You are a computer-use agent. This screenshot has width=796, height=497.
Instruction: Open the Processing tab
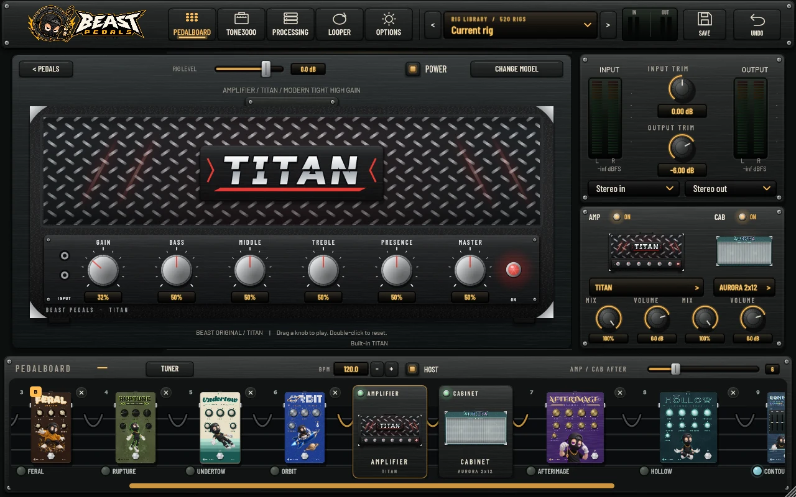[x=290, y=24]
